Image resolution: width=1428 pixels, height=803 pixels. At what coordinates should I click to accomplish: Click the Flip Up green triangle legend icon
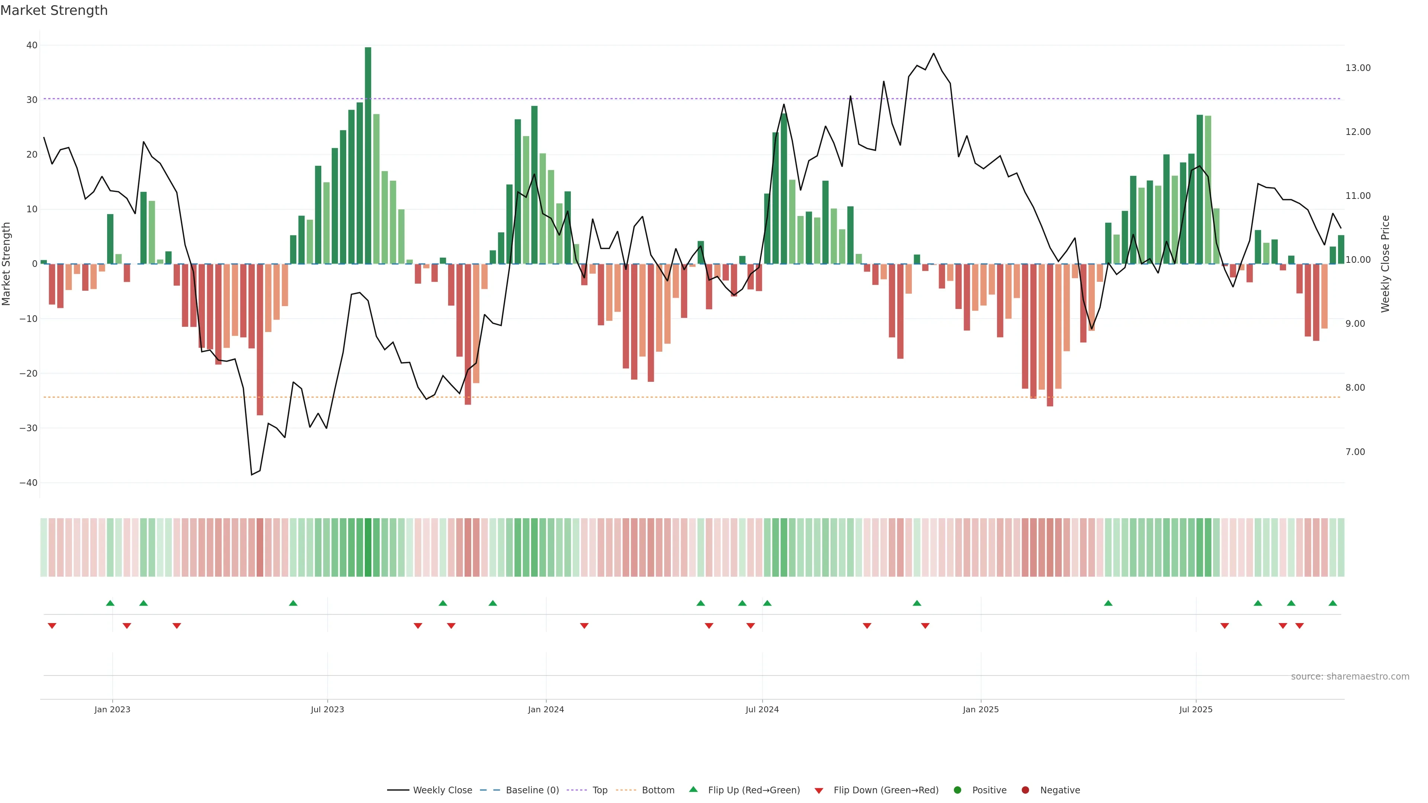(693, 790)
